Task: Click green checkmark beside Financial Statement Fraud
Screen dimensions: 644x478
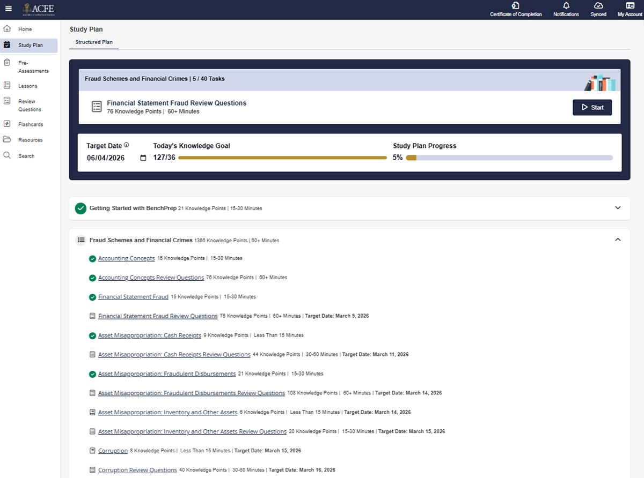Action: tap(92, 297)
